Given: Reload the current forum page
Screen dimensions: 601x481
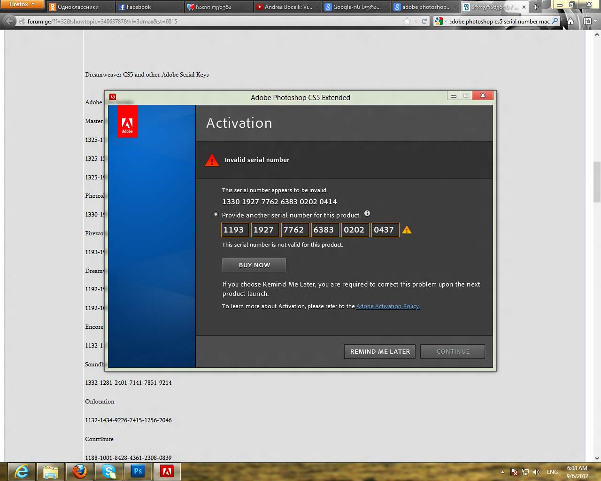Looking at the screenshot, I should click(x=424, y=21).
